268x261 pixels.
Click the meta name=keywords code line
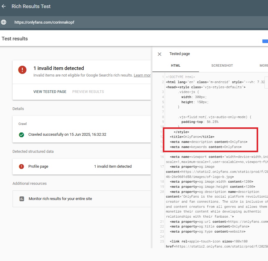point(206,147)
